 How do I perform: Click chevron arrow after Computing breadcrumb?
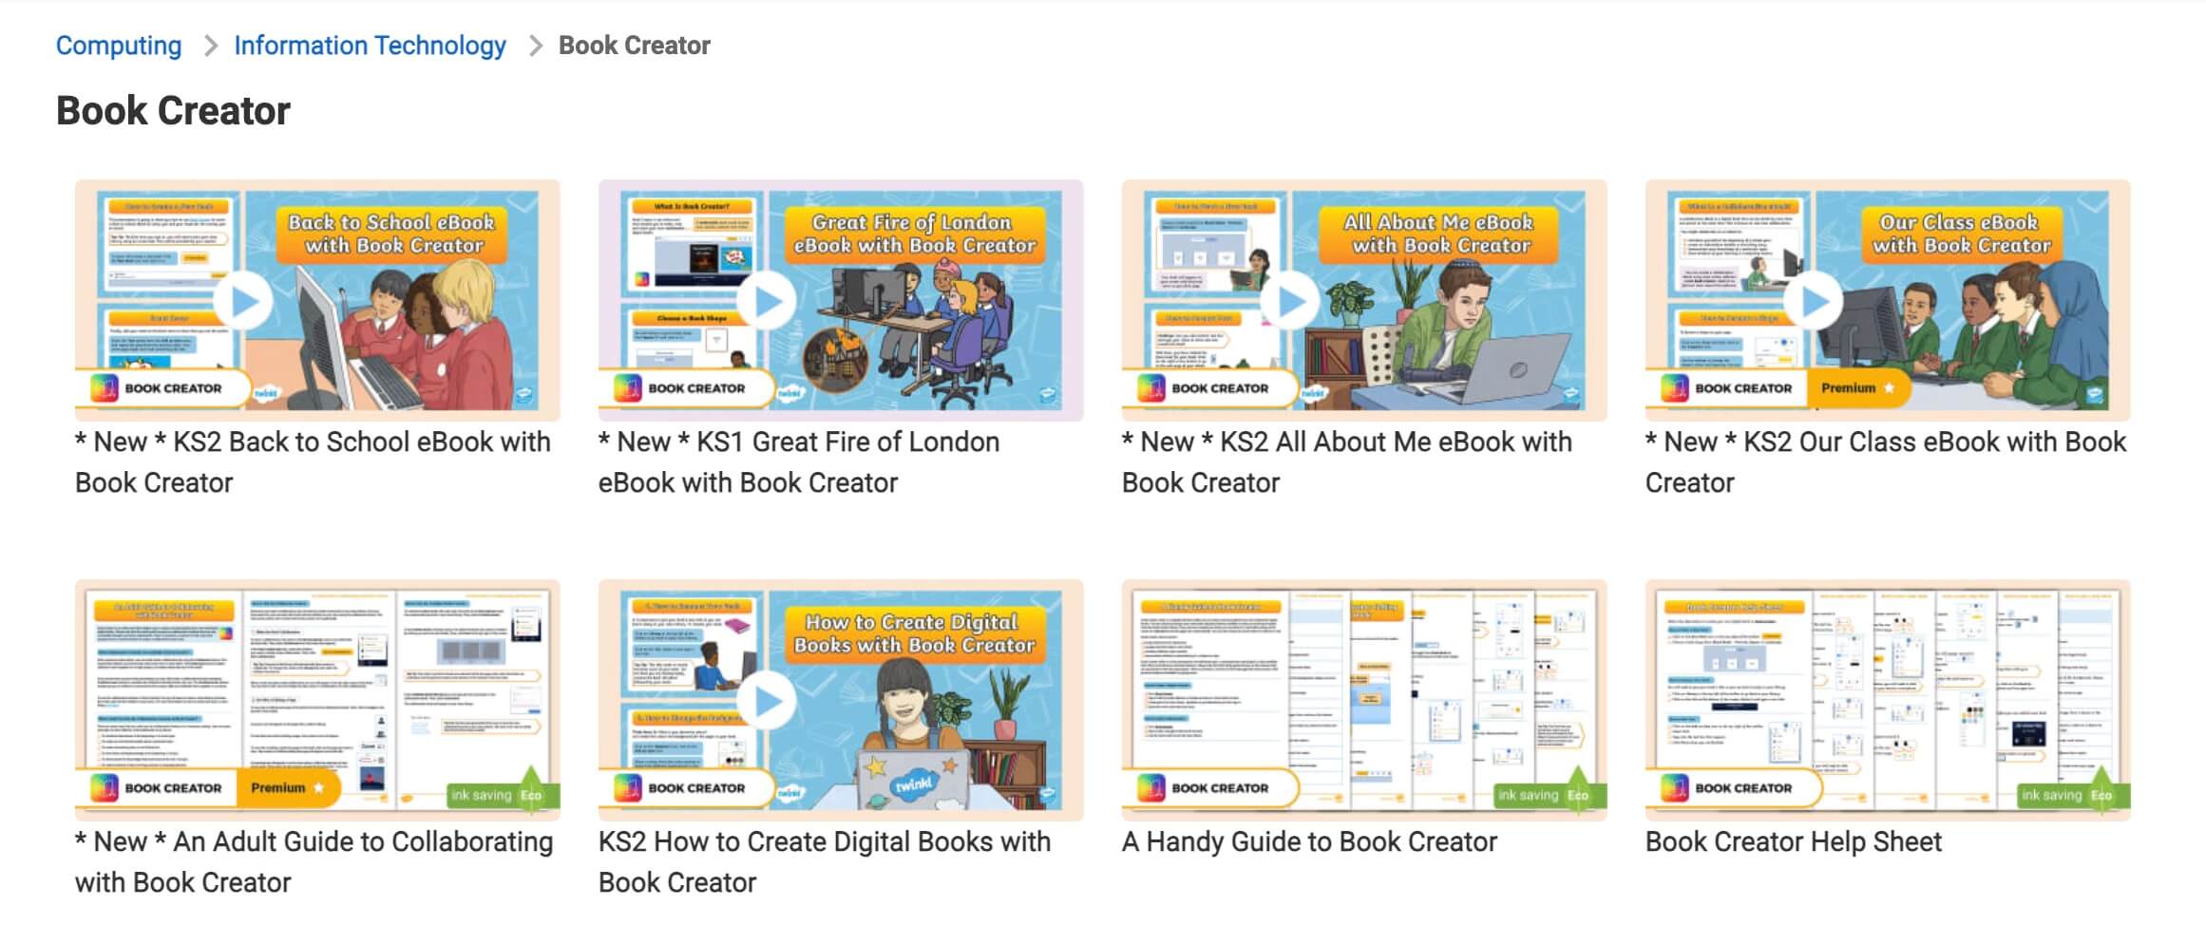click(x=210, y=46)
